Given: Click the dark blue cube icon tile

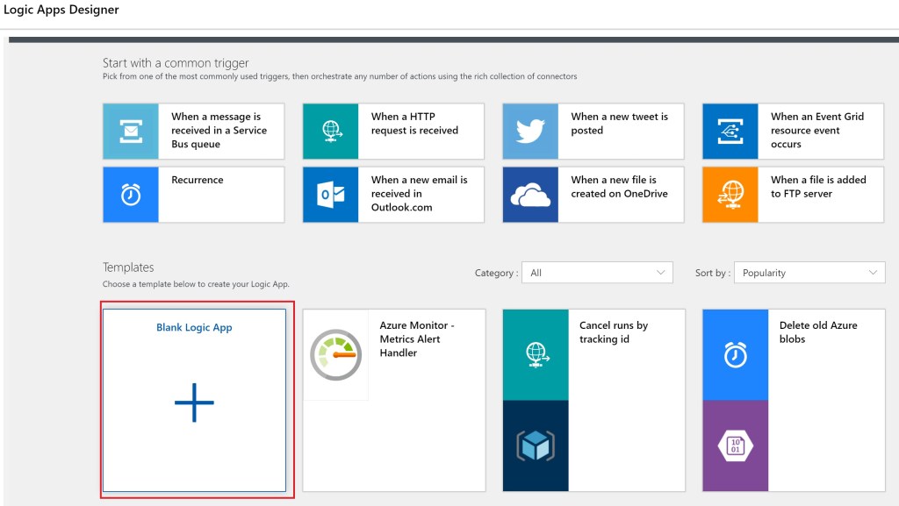Looking at the screenshot, I should coord(536,445).
